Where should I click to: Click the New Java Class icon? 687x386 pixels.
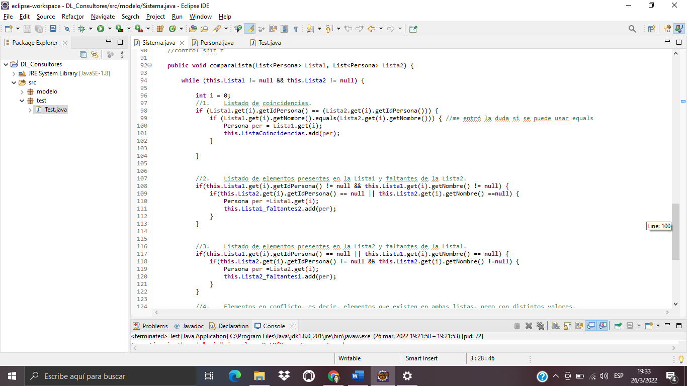[172, 29]
